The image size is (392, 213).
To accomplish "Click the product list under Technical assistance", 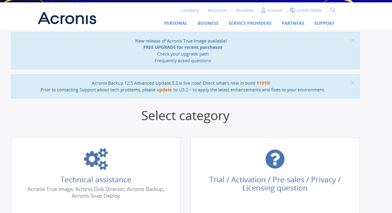I will [x=96, y=193].
